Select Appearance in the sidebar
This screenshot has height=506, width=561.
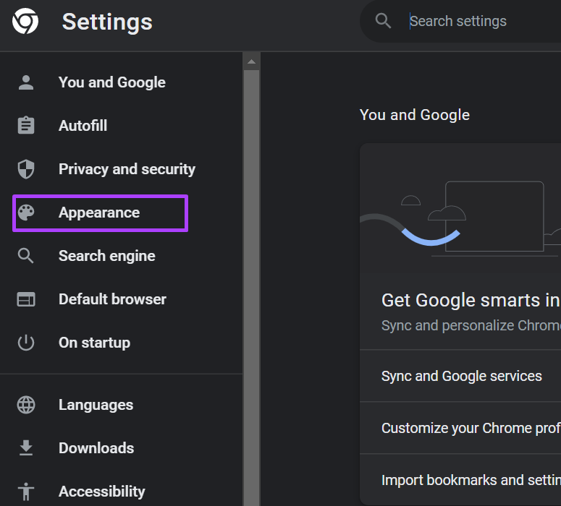[x=100, y=213]
